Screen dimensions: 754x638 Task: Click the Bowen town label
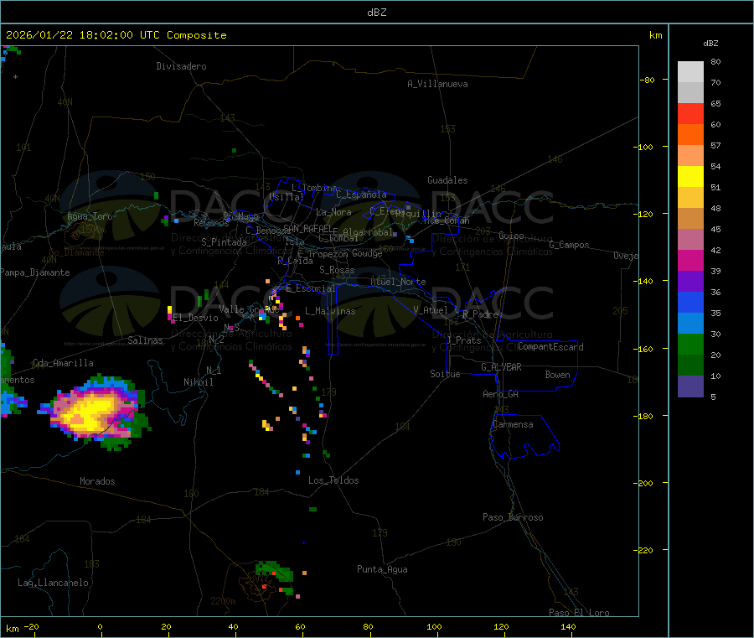557,375
